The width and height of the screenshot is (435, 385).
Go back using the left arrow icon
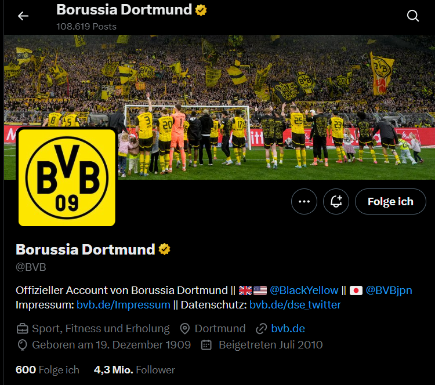23,16
